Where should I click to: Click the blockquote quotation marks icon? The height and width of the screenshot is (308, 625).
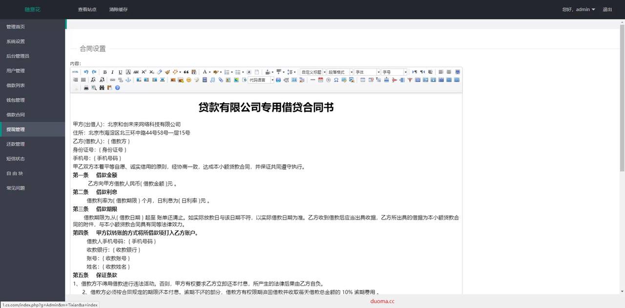[186, 72]
